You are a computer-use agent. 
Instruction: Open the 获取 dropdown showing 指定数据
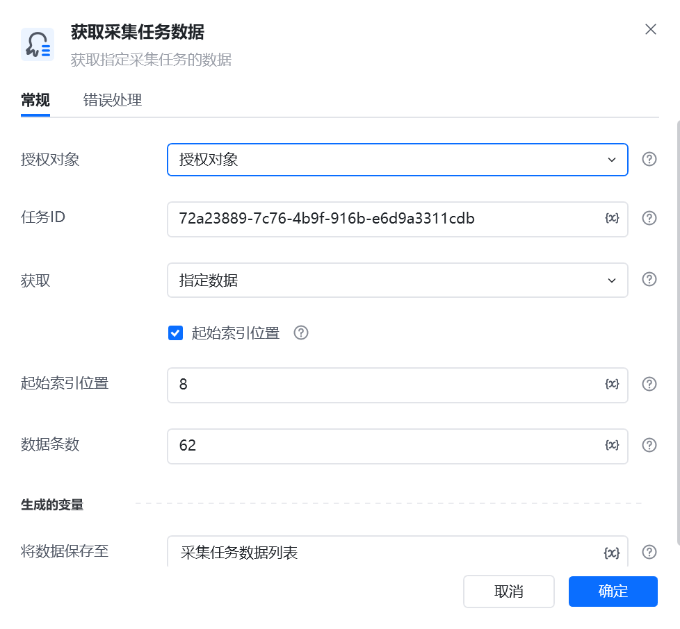pos(397,280)
